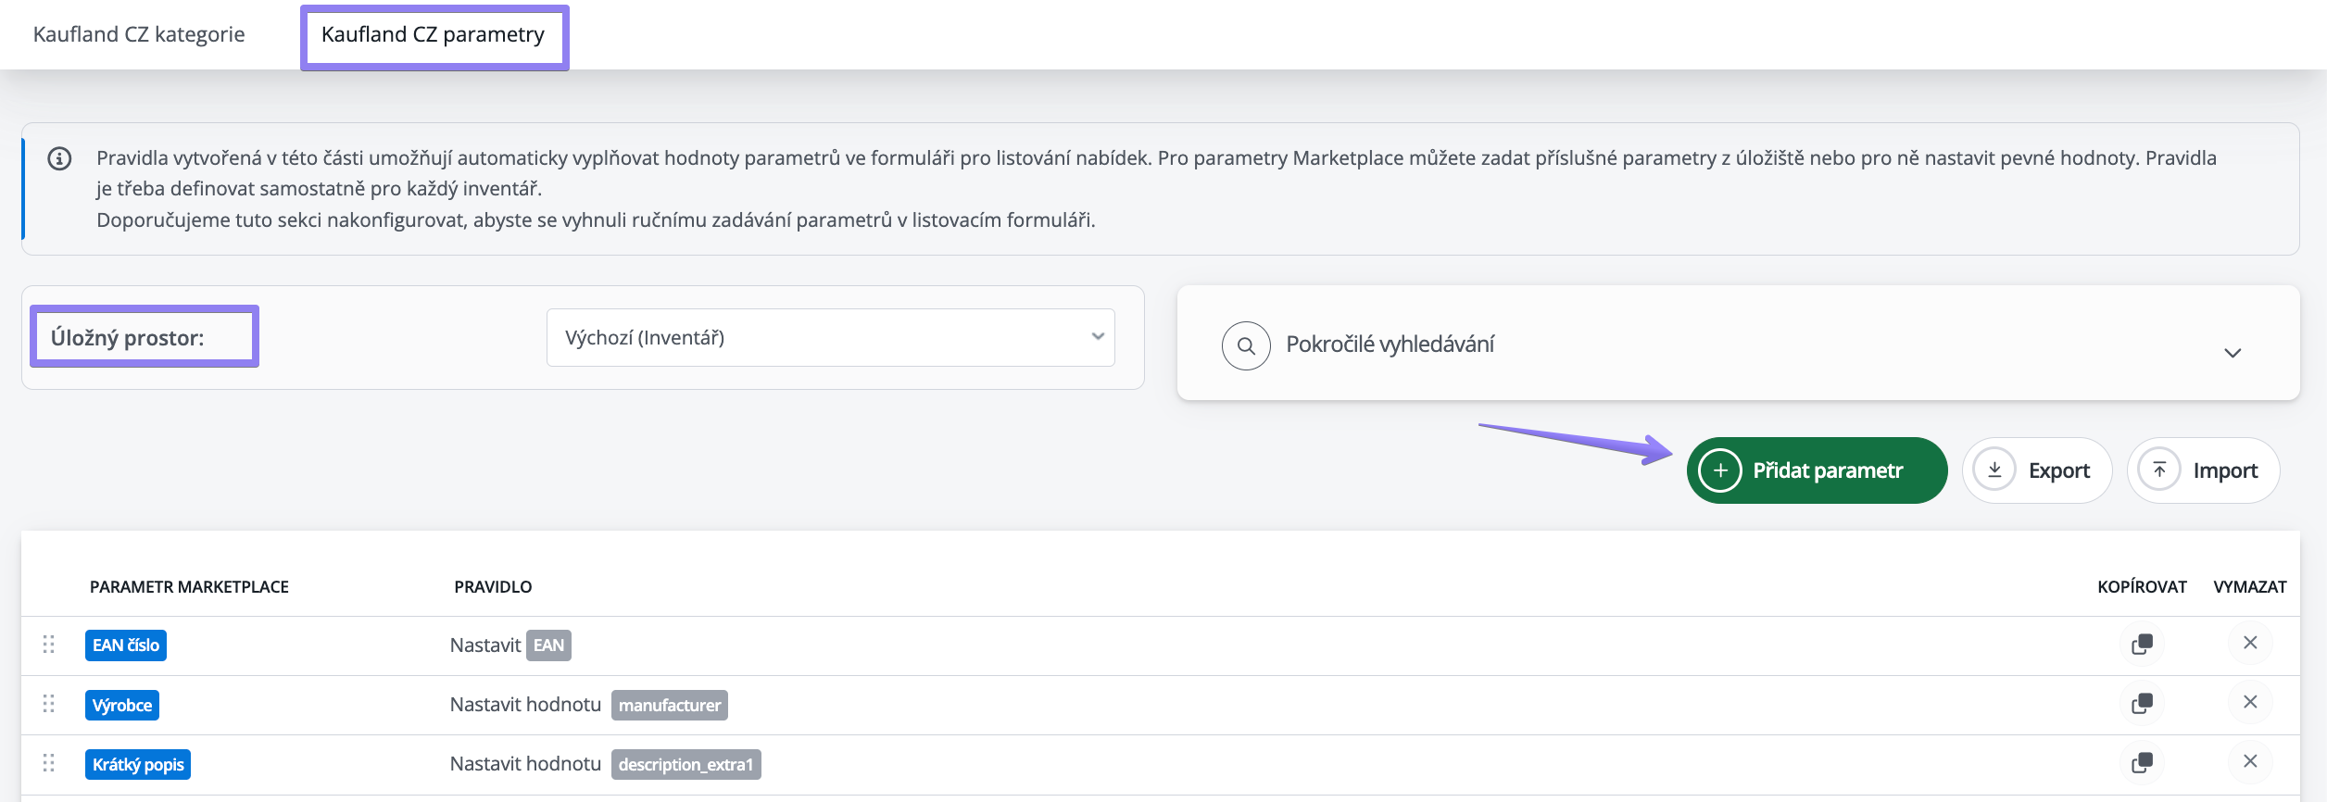Click the manufacturer rule value tag
The image size is (2327, 802).
click(669, 706)
